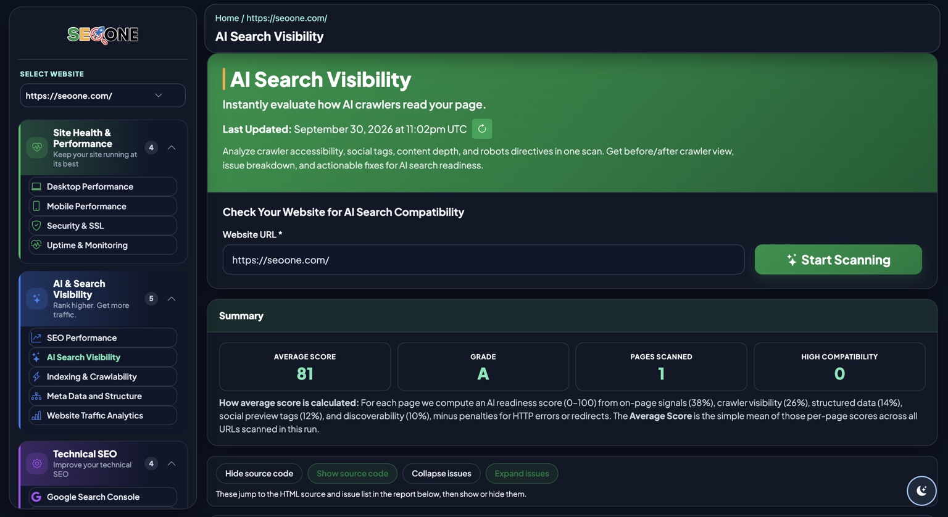Click the SEO Performance chart icon
Screen dimensions: 948x517
click(x=36, y=337)
